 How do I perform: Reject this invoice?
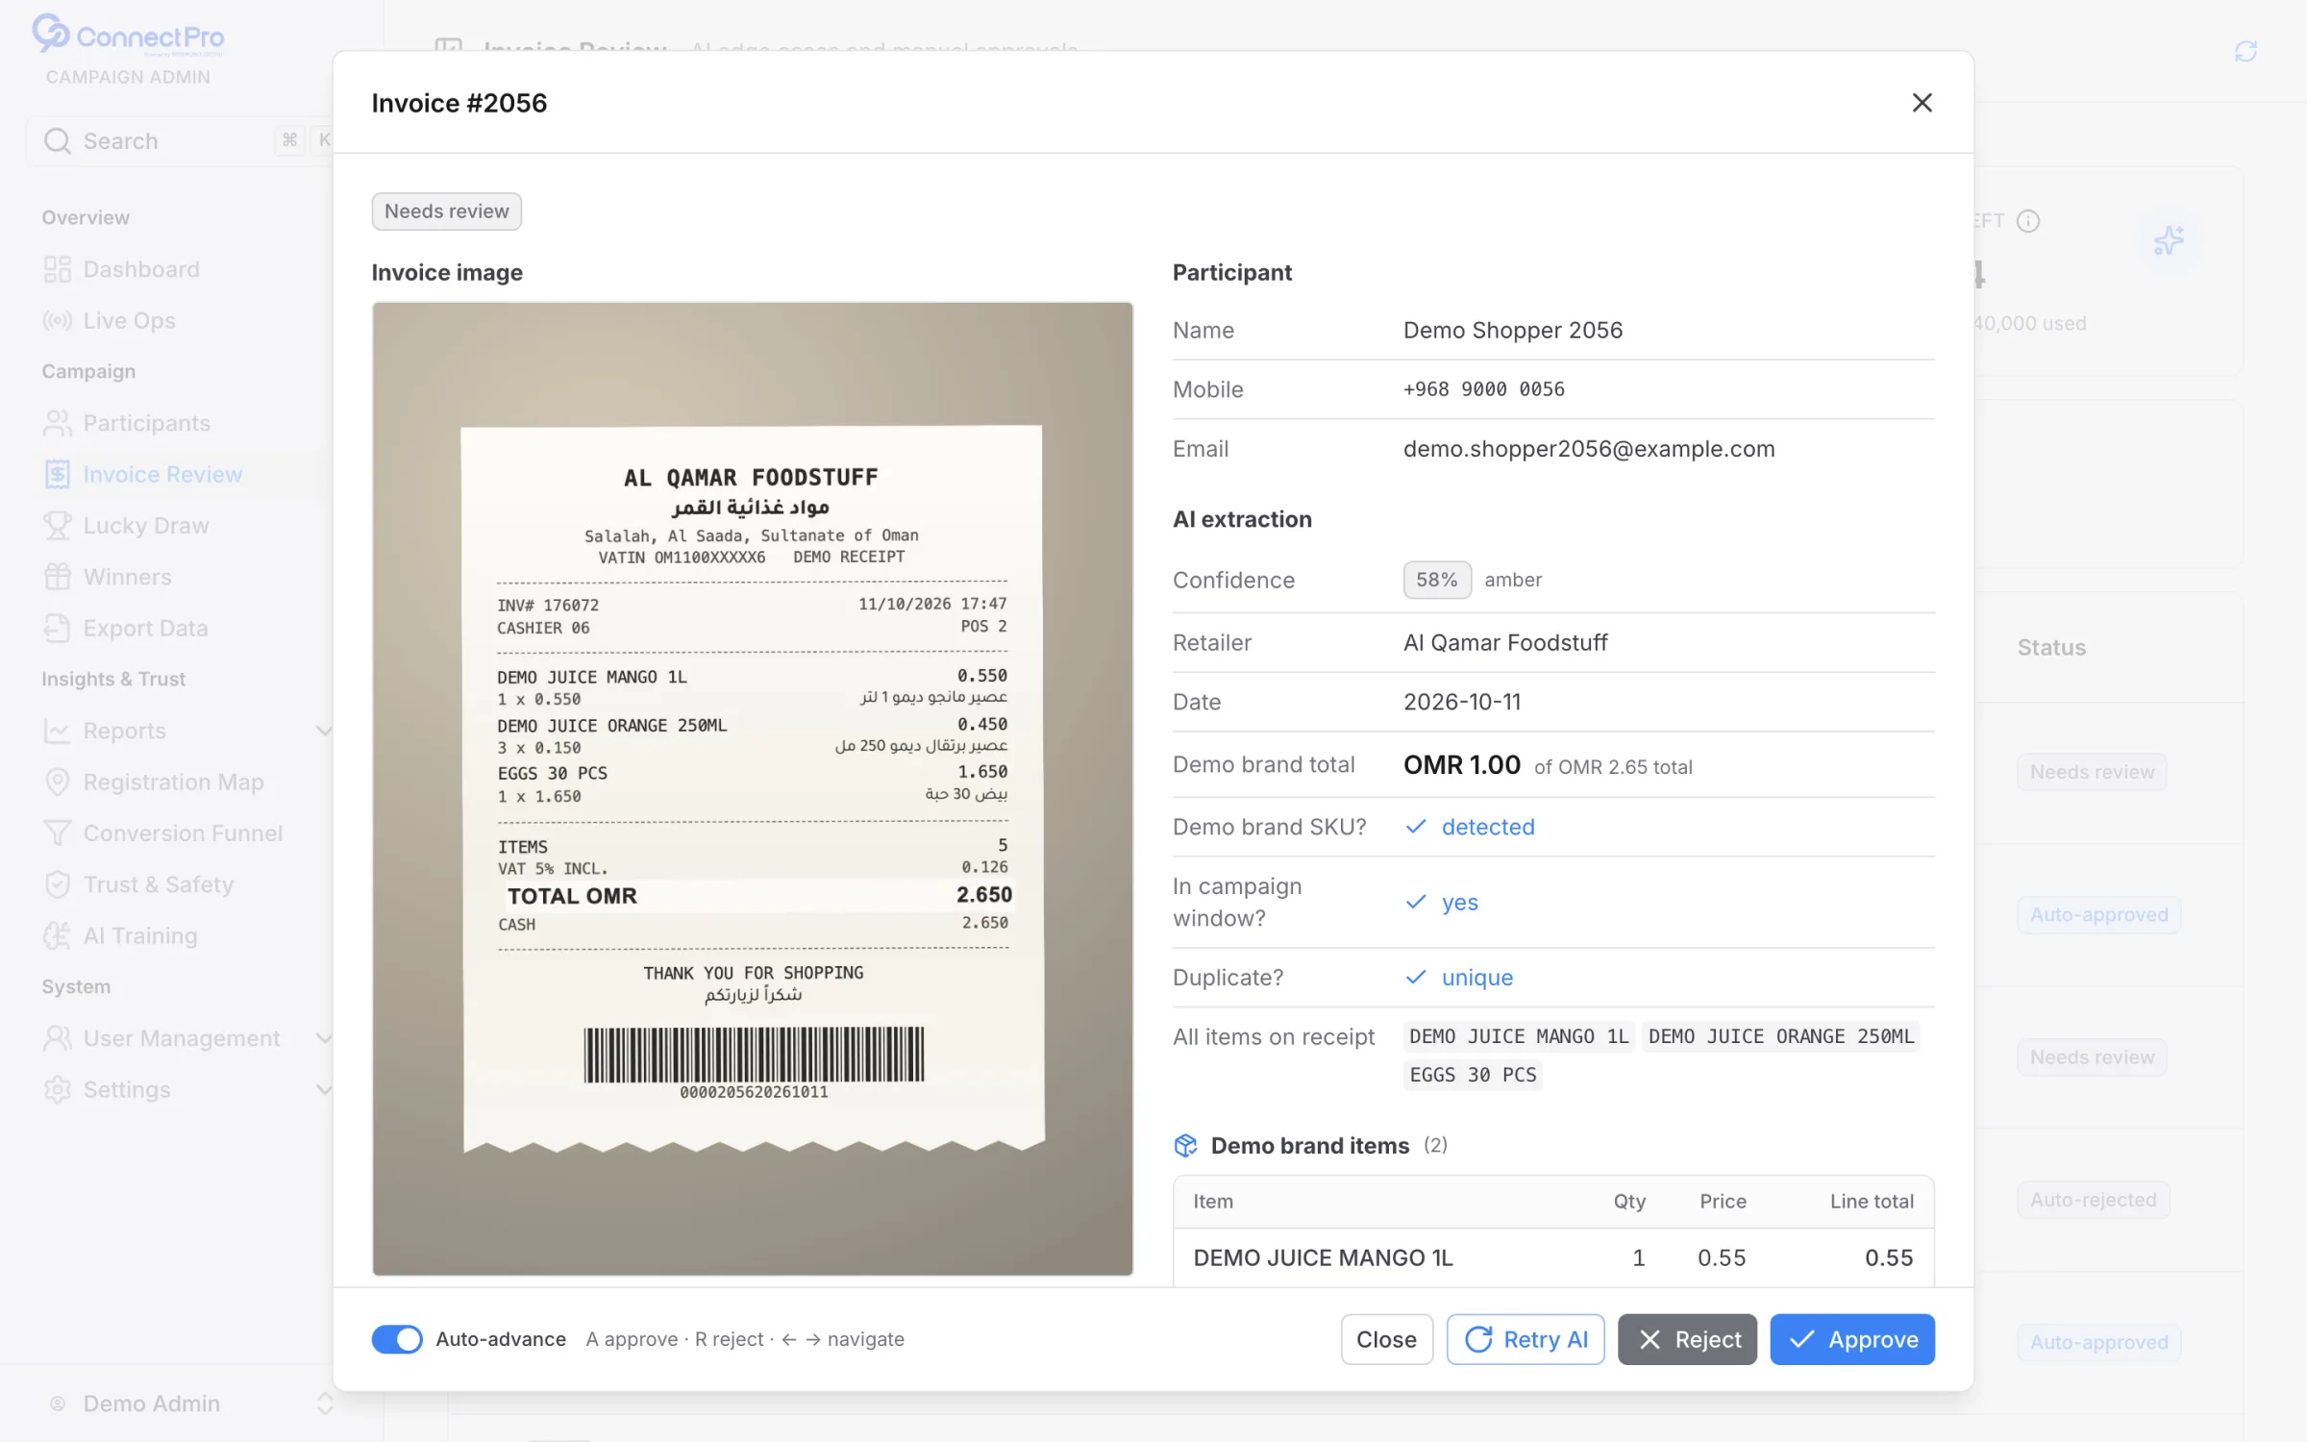coord(1687,1339)
